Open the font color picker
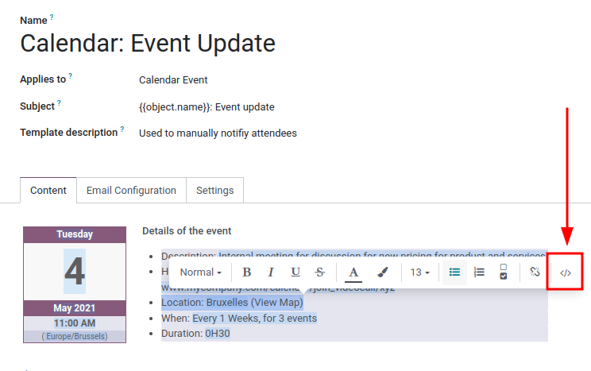 (354, 272)
